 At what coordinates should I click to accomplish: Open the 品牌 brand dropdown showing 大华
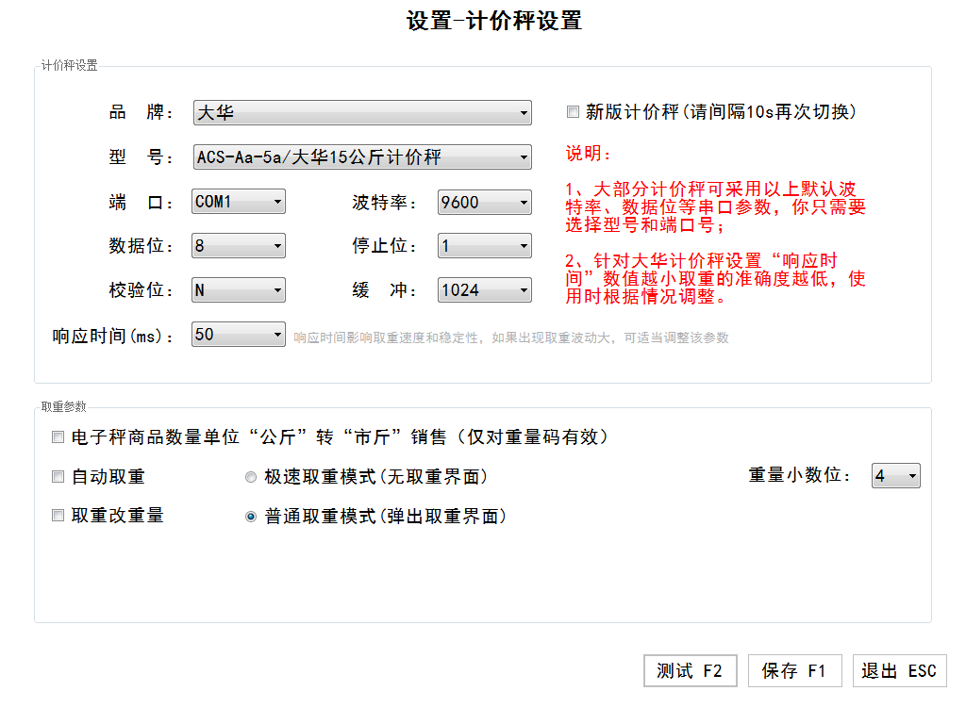(x=362, y=113)
